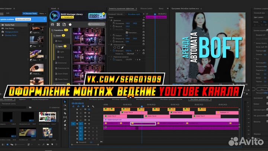Toggle the uniform scale checkbox

coord(127,32)
